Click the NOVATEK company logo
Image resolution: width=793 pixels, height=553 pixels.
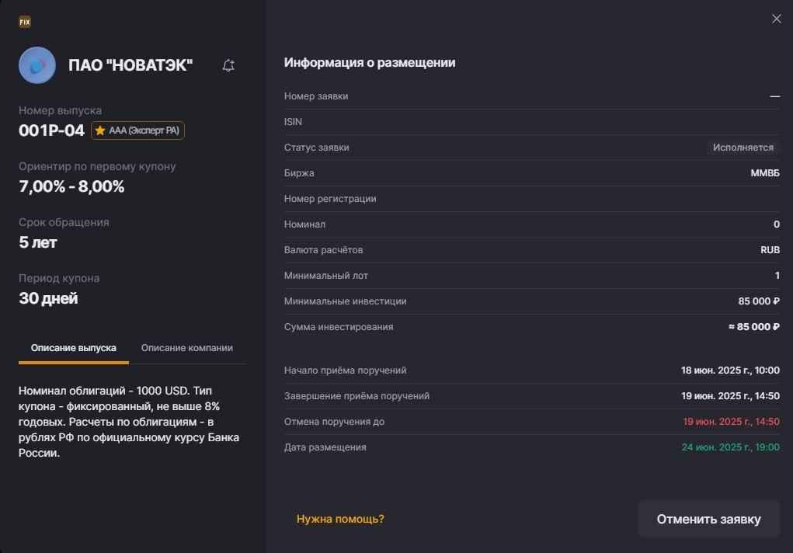(x=37, y=65)
